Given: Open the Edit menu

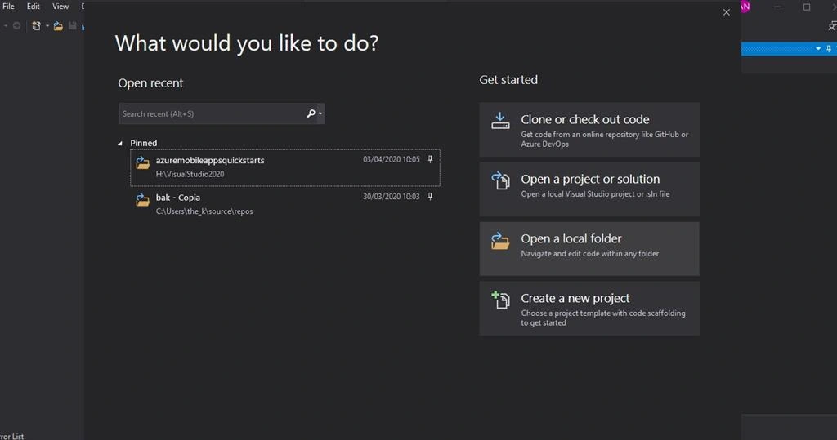Looking at the screenshot, I should [33, 7].
